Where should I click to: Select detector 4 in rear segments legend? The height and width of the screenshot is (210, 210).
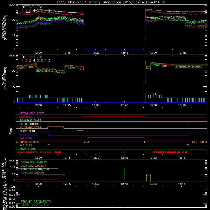point(34,61)
